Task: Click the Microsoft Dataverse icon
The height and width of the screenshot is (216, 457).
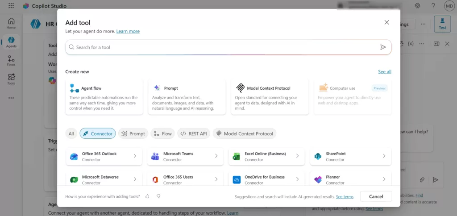Action: [74, 180]
